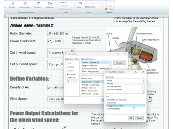Select the CGS unit system radio
The width and height of the screenshot is (173, 129).
click(x=68, y=71)
